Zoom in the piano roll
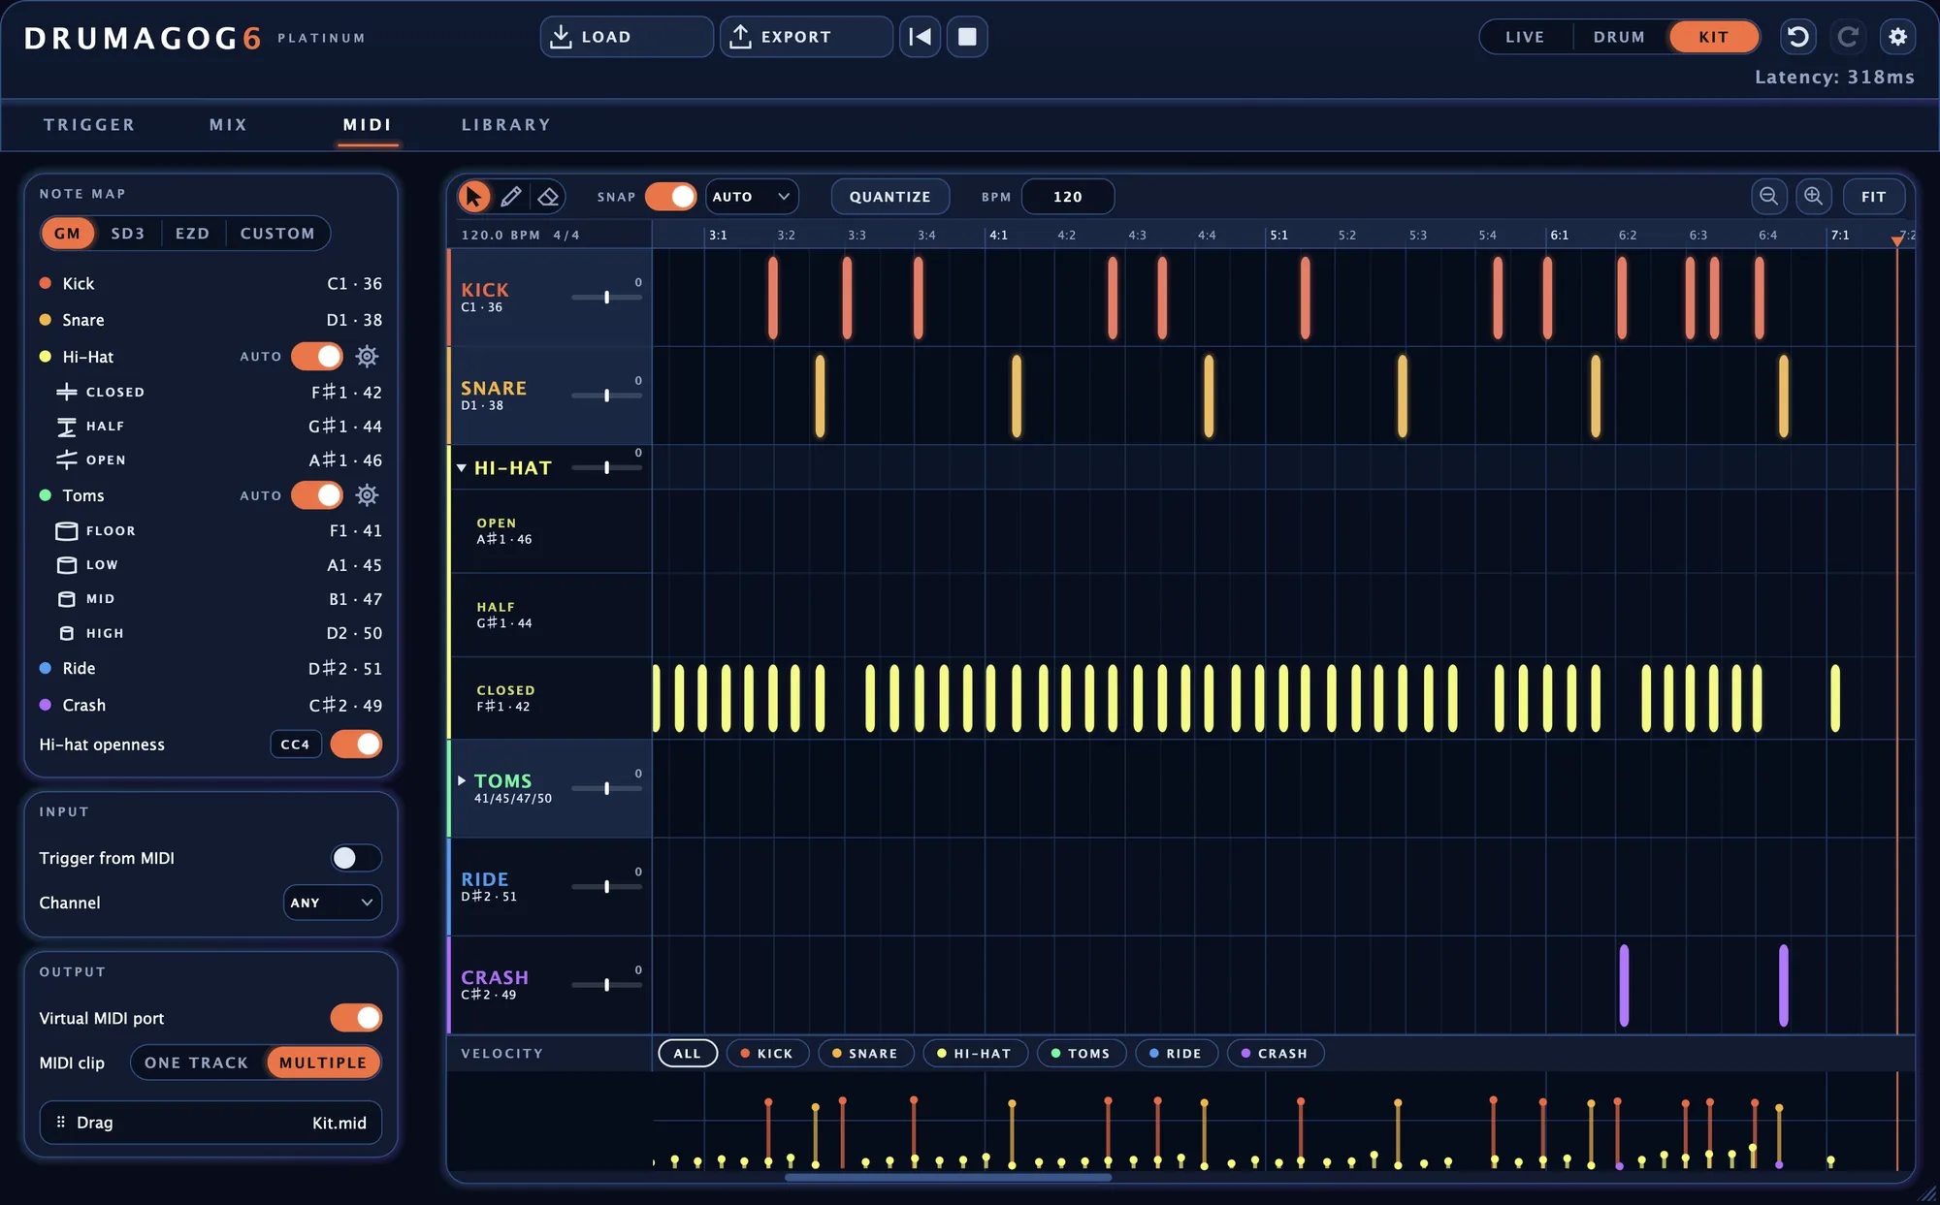The image size is (1940, 1205). (x=1813, y=197)
